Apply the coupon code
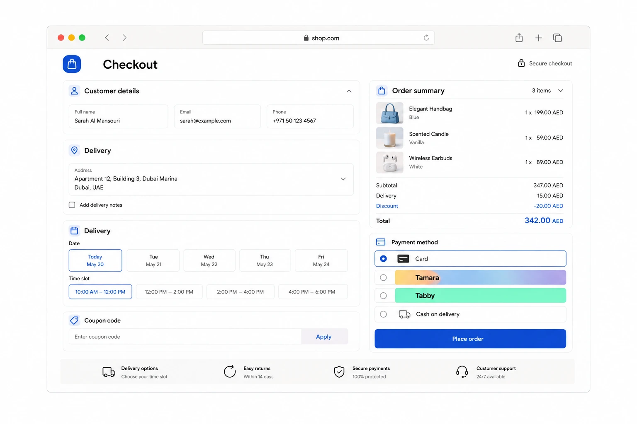The height and width of the screenshot is (424, 637). [324, 337]
